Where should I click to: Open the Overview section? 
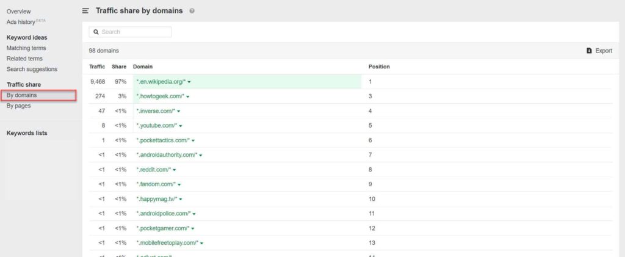[19, 12]
